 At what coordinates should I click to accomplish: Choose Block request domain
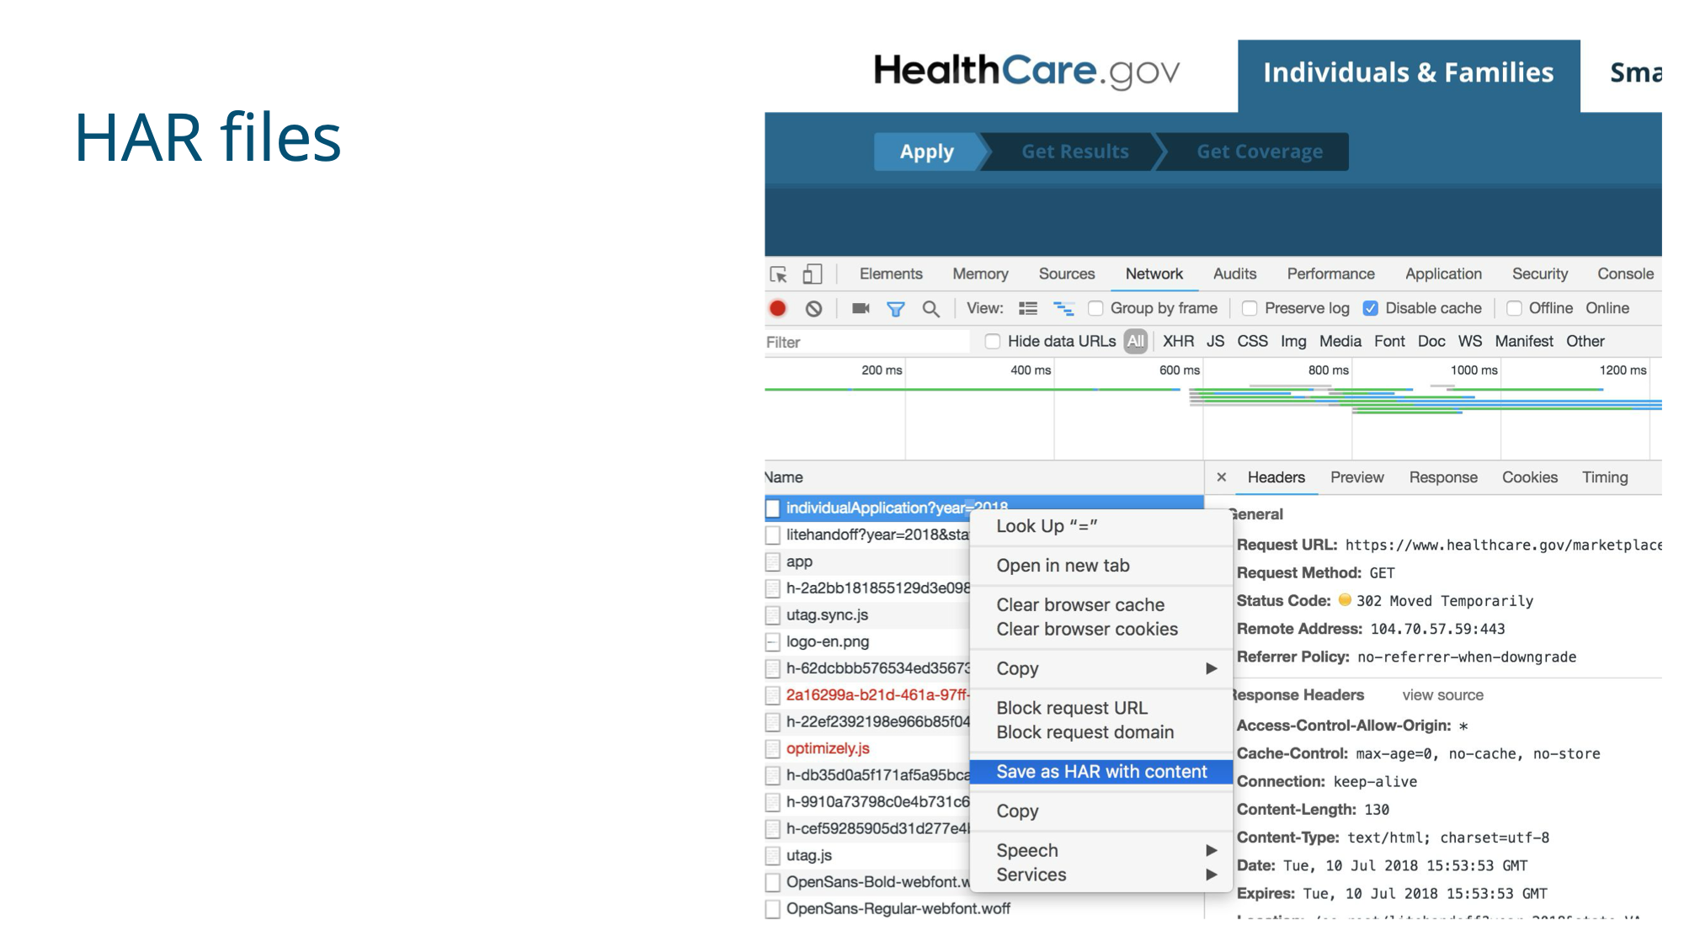point(1101,732)
